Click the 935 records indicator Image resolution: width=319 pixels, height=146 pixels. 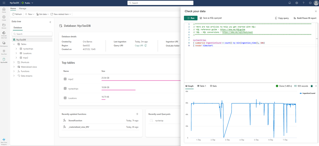[x=301, y=86]
